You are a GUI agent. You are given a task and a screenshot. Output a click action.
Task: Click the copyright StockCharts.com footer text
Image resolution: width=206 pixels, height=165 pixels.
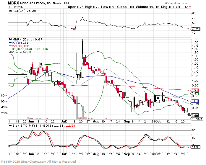pyautogui.click(x=38, y=162)
